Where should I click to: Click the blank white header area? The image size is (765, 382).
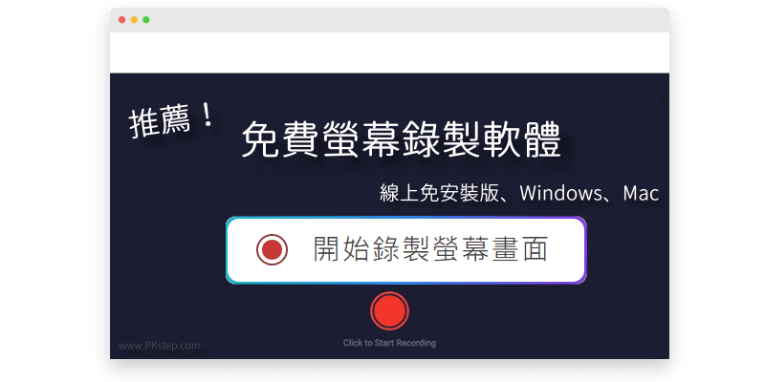tap(389, 53)
